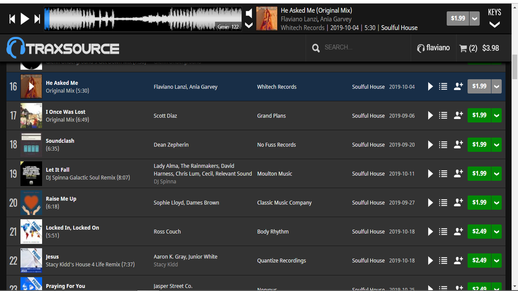
Task: Buy Jesus remix for $2.49
Action: click(479, 260)
